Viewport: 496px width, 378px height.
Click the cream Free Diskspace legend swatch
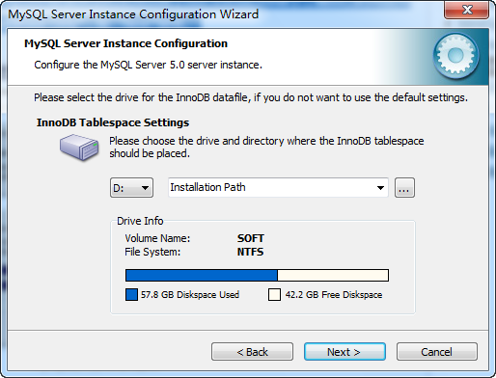pos(274,294)
